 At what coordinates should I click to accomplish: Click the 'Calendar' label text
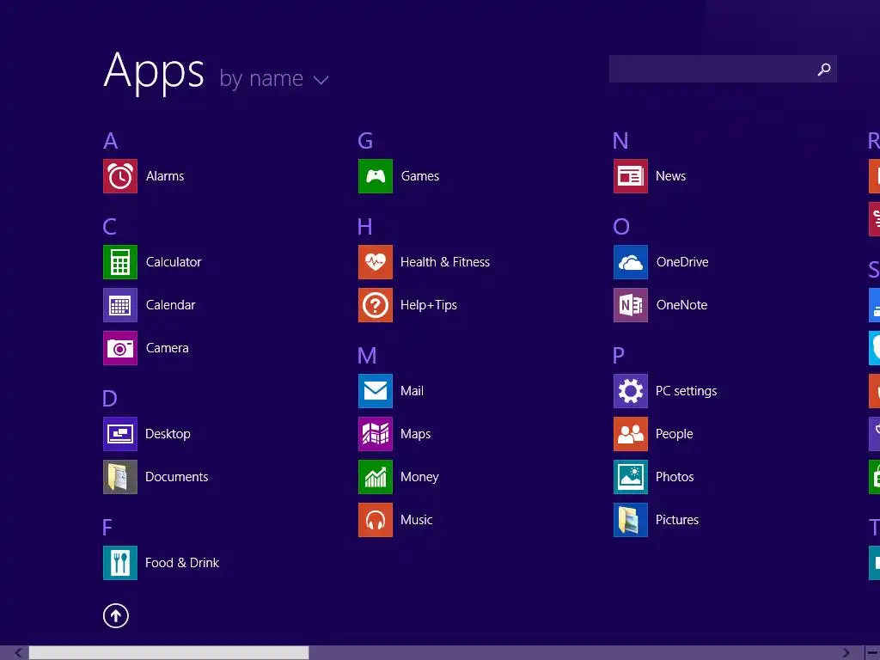[171, 305]
